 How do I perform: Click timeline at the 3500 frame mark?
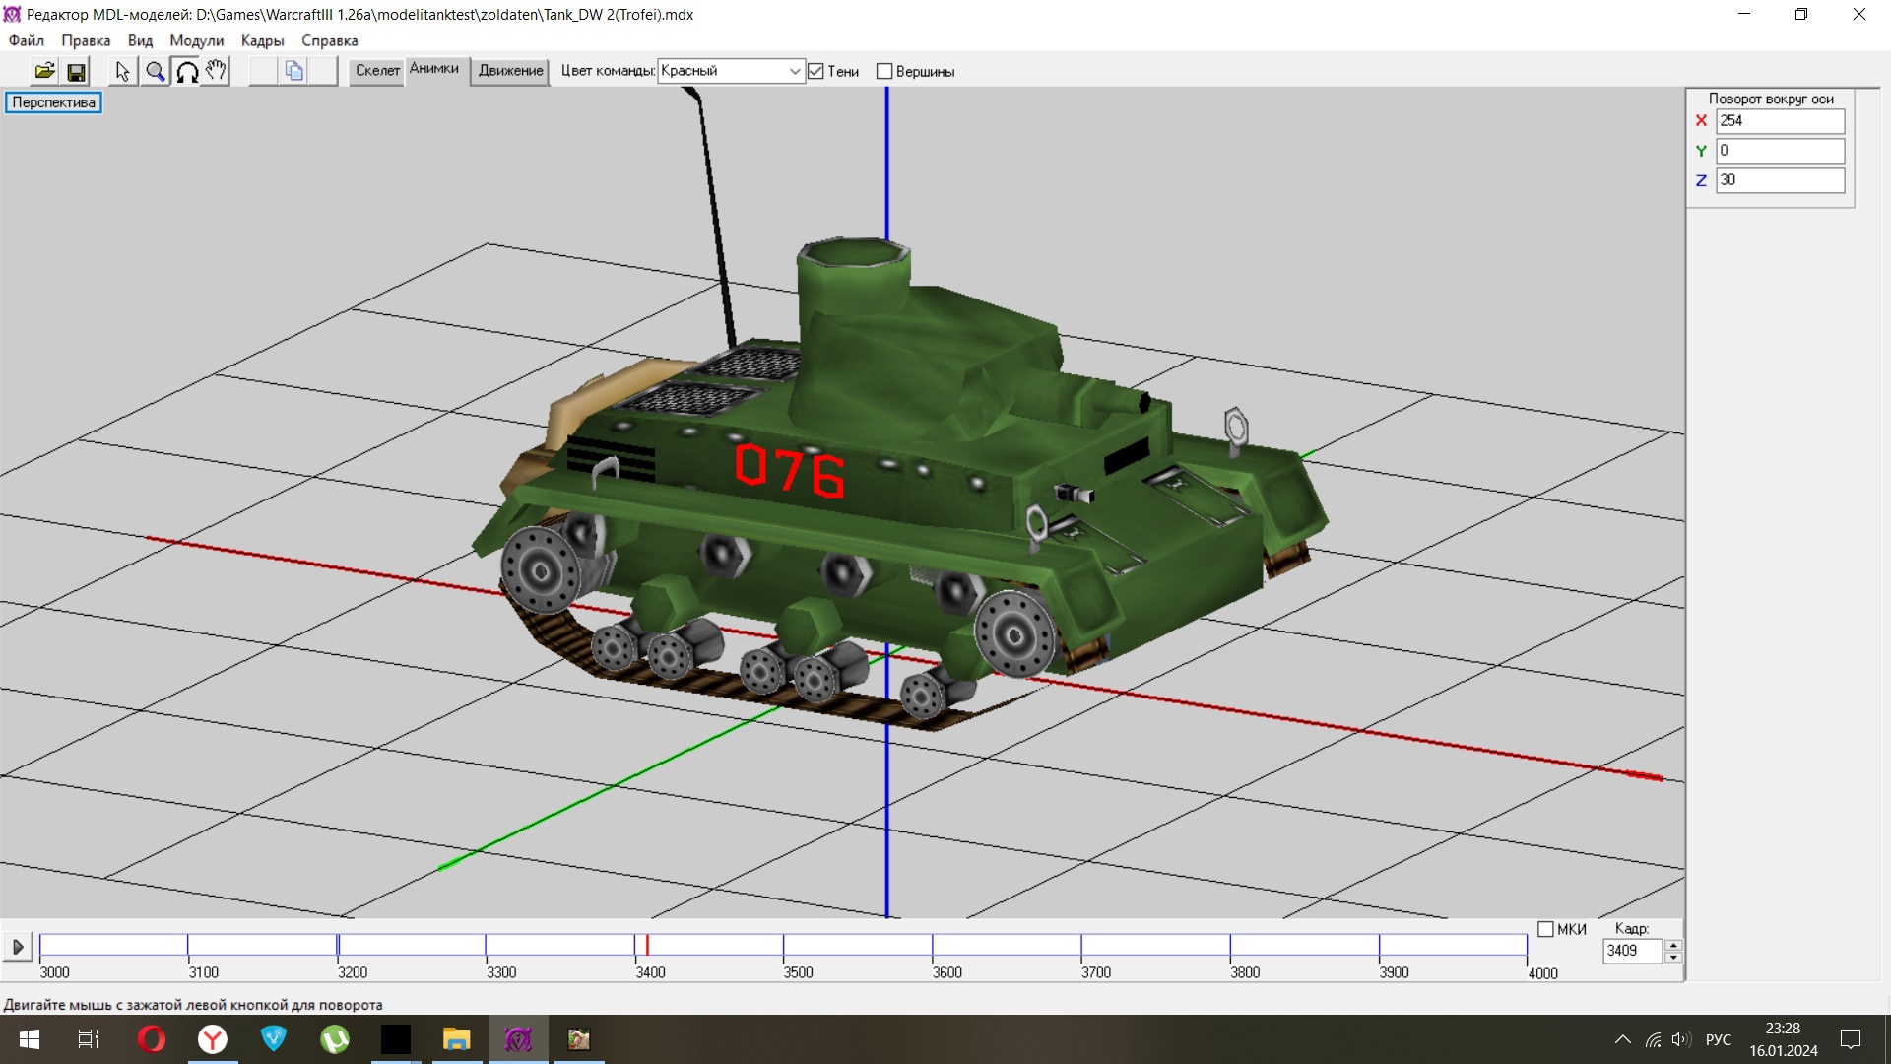[x=784, y=947]
